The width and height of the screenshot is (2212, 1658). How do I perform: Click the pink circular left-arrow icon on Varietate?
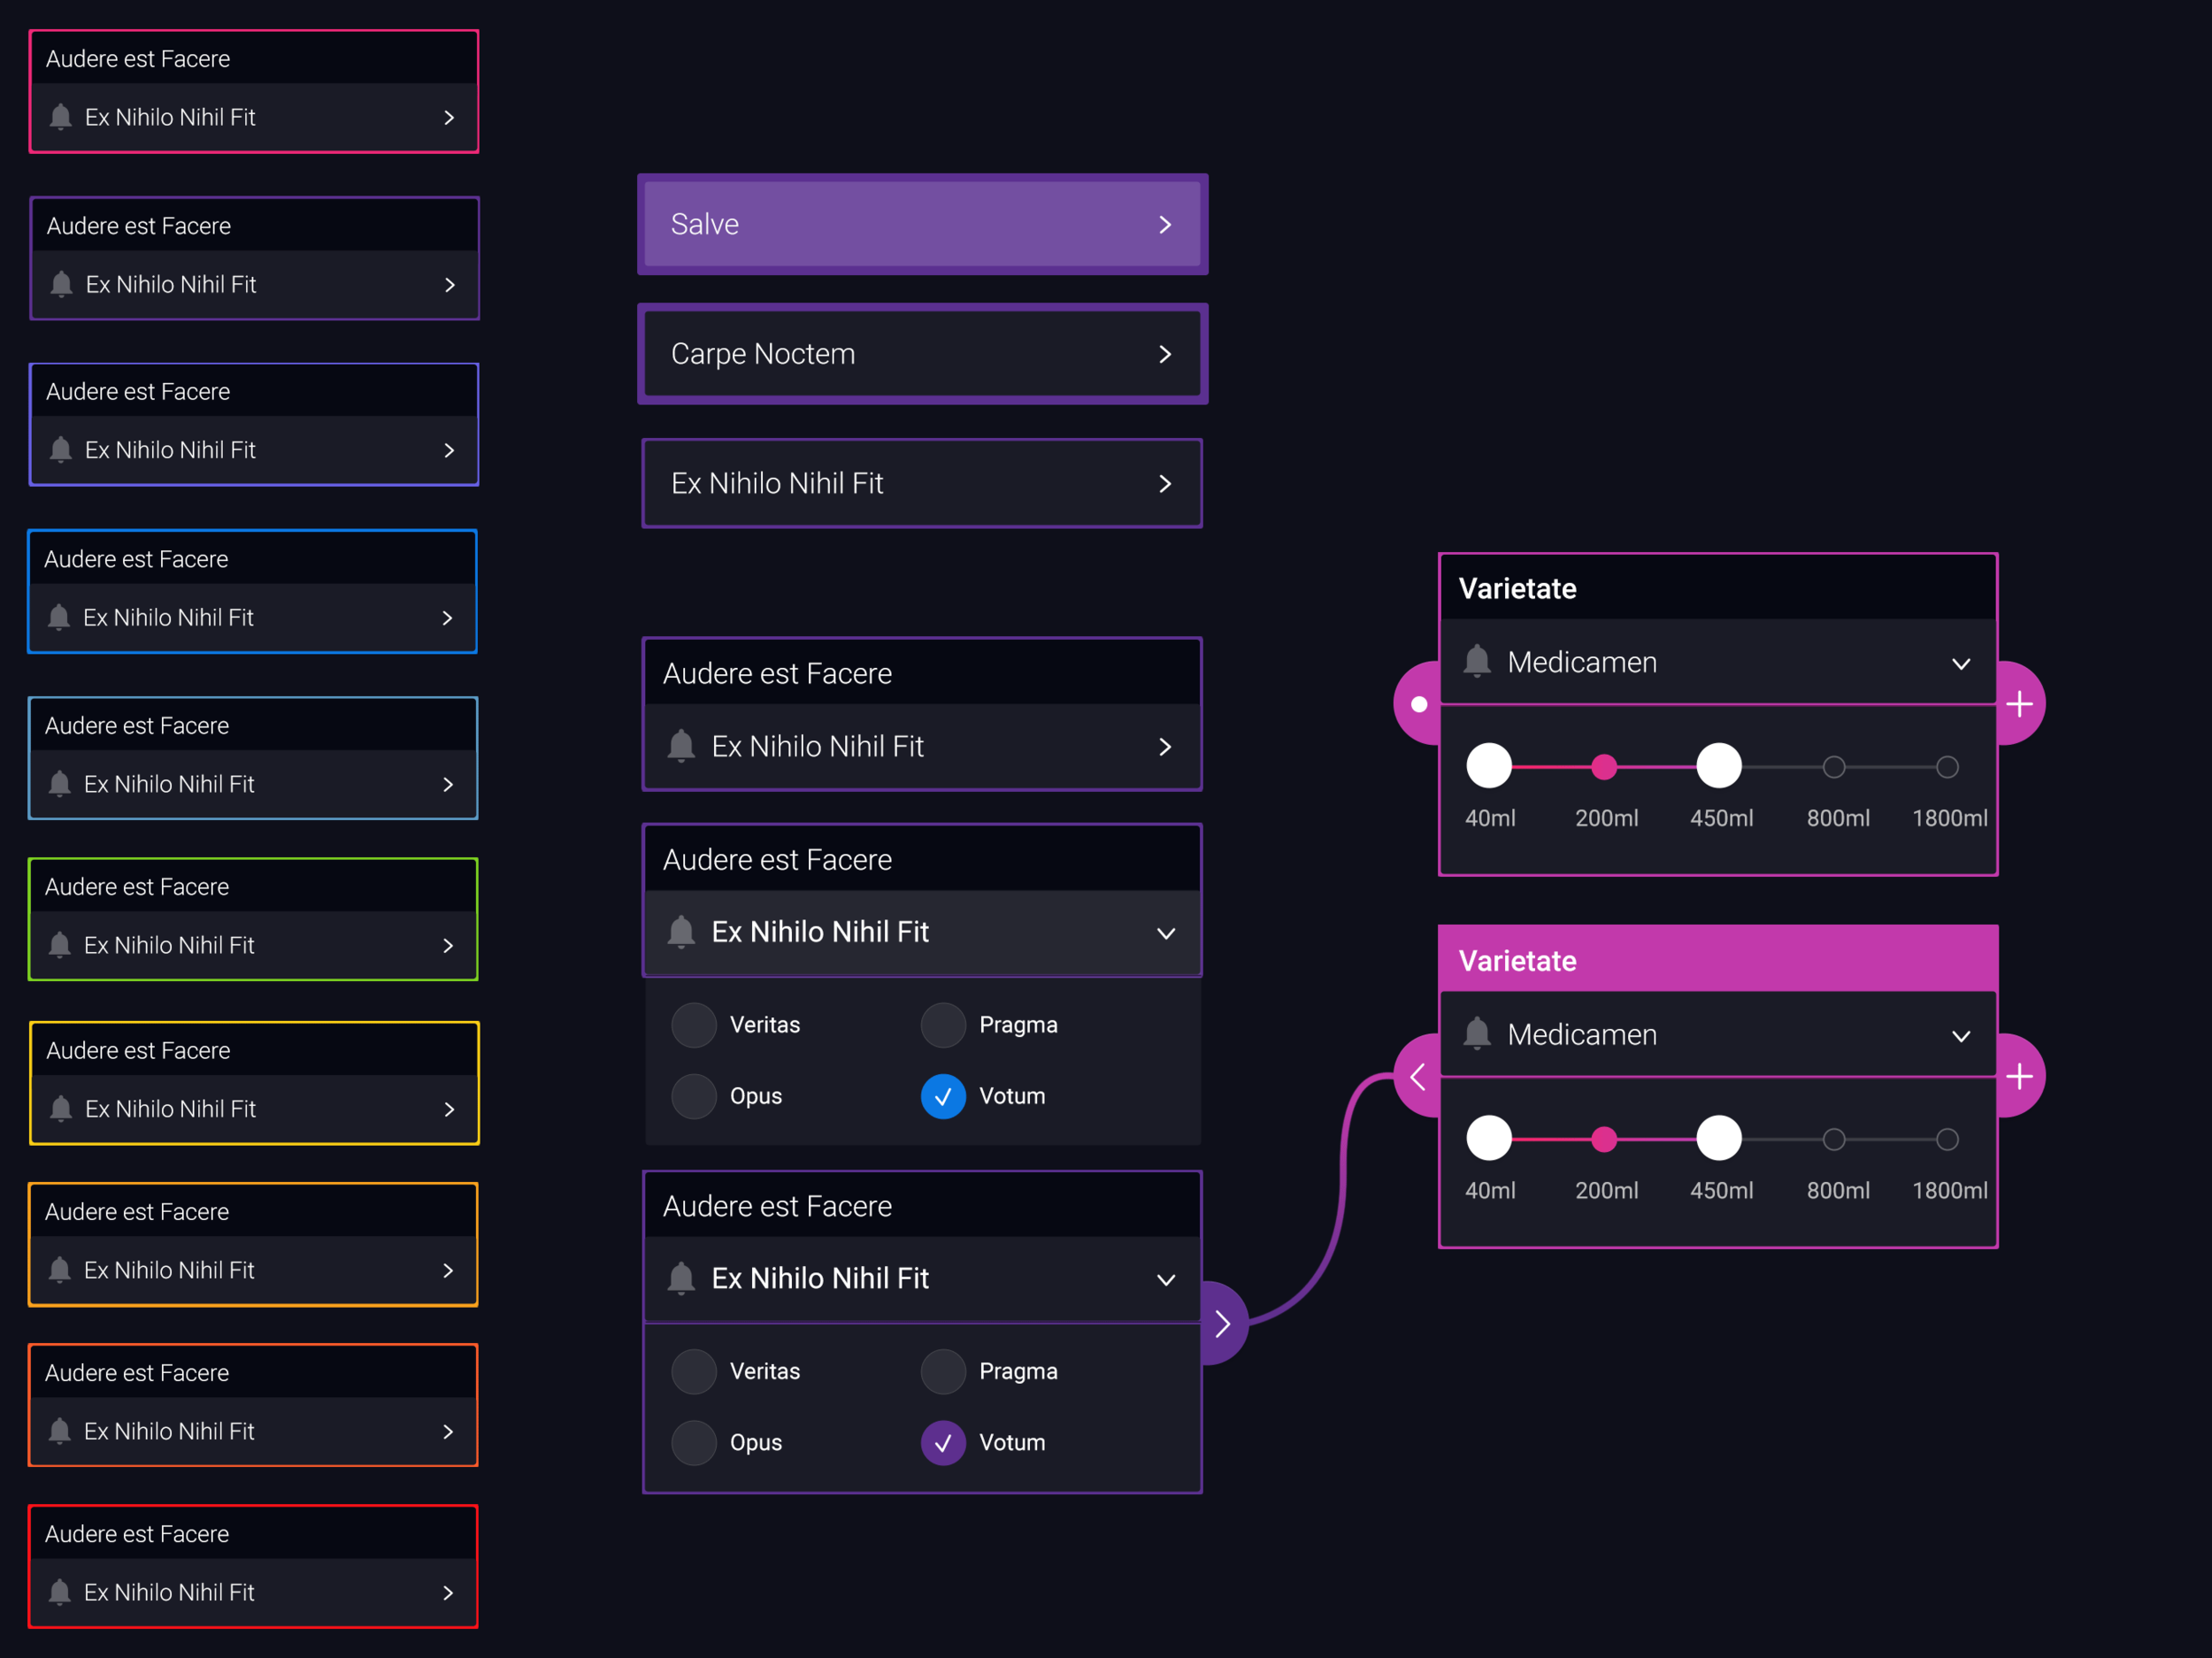[1418, 1076]
